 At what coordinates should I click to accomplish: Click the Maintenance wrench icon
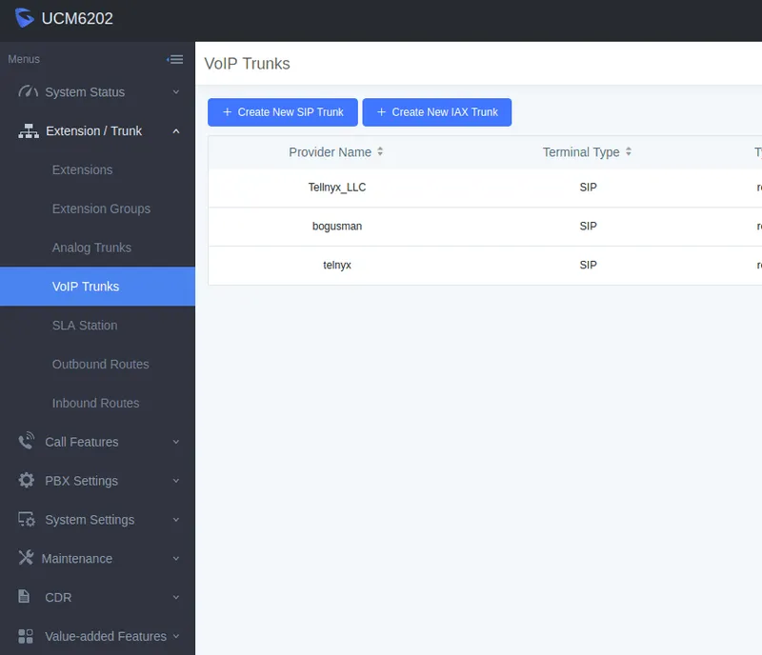point(26,559)
